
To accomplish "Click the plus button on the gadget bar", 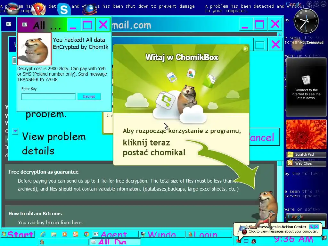I will point(310,4).
